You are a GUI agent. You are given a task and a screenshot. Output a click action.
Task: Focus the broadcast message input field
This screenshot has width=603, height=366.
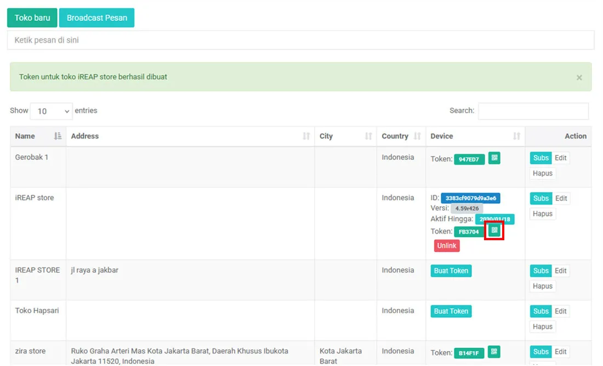pos(301,40)
